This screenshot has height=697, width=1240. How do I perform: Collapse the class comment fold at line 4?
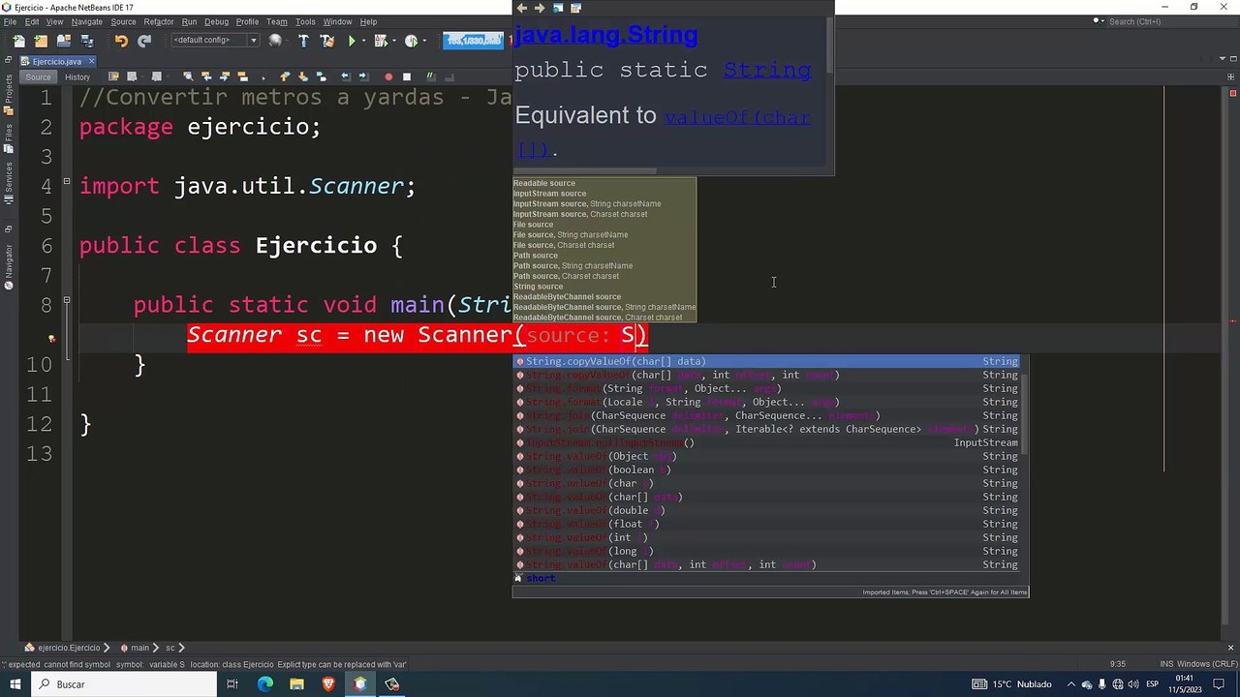click(67, 181)
